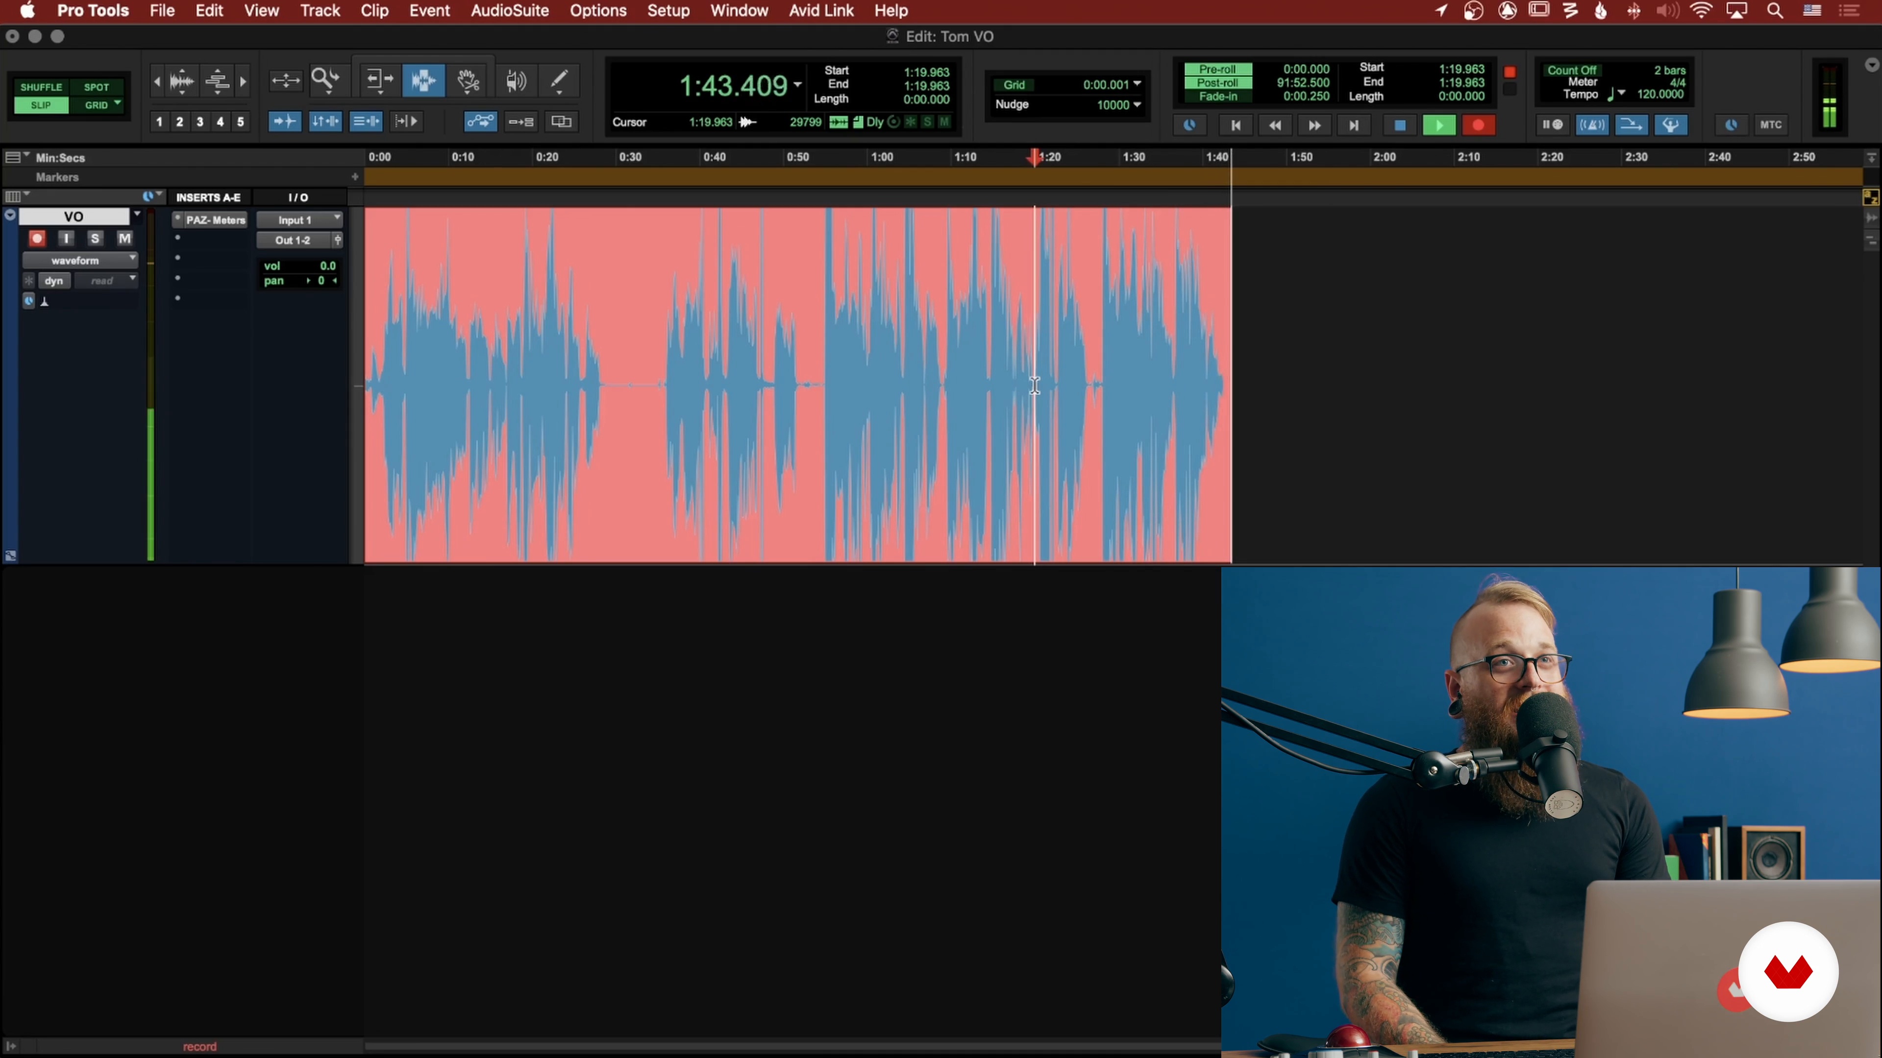Toggle Count Off button

tap(1572, 70)
